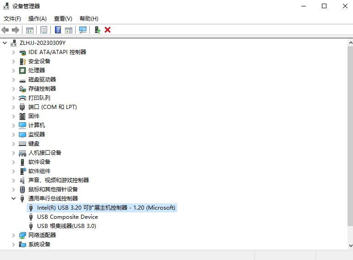353x260 pixels.
Task: Expand the 安全设备 category
Action: (x=14, y=61)
